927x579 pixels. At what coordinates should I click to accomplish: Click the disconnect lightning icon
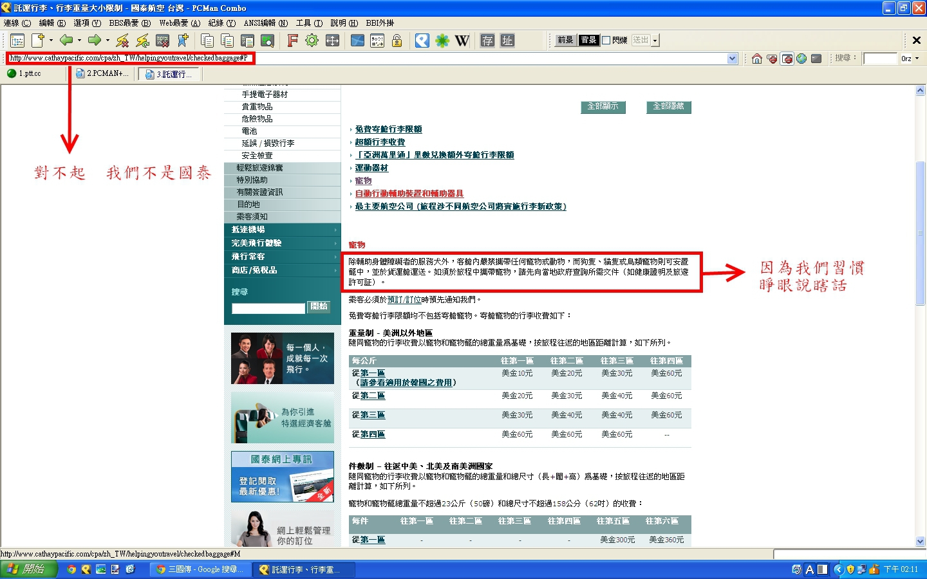click(122, 41)
